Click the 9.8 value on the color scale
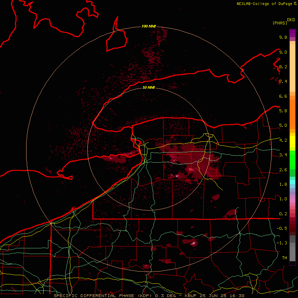This screenshot has height=298, width=298. tap(283, 37)
